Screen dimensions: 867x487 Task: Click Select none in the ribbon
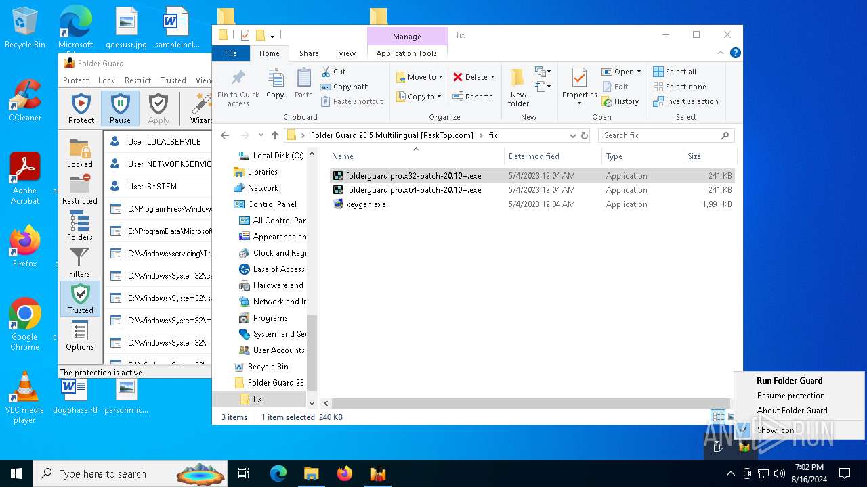pos(679,87)
